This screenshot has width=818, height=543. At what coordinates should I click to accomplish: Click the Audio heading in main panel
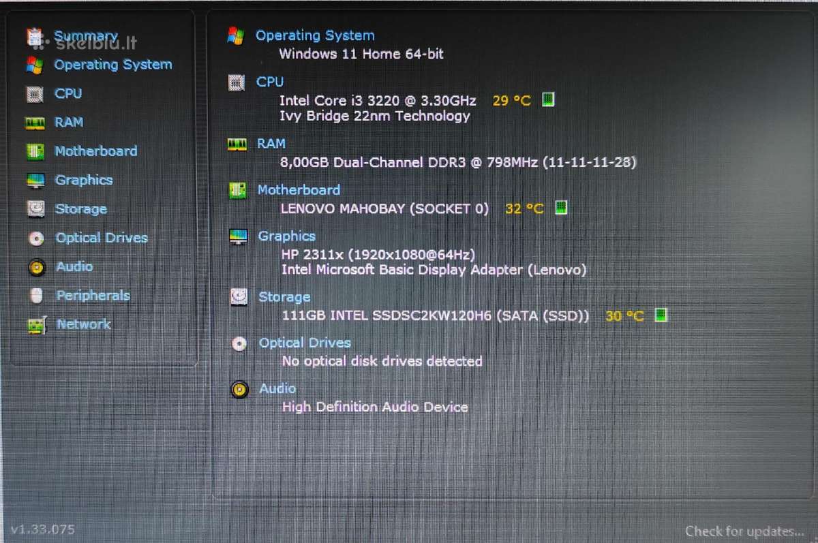[277, 389]
